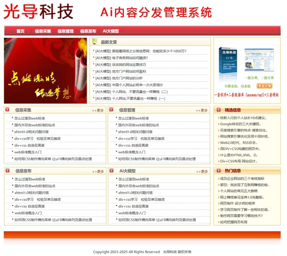
Task: Open 信息发布 in the red navigation bar
Action: point(88,31)
